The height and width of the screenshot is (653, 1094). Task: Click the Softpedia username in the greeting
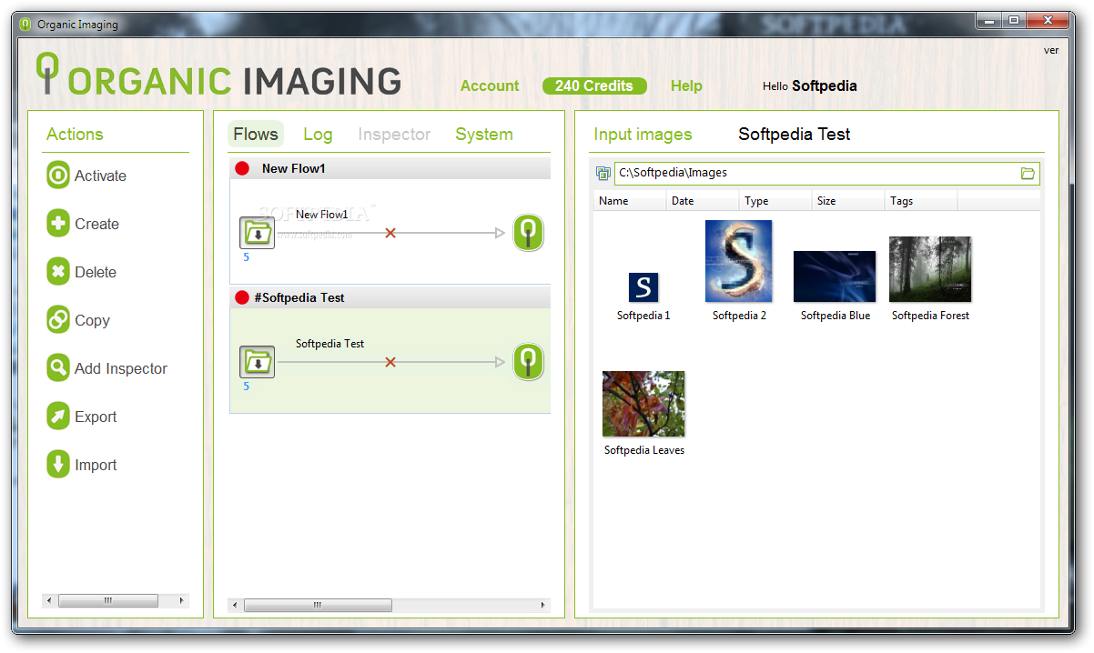(825, 86)
